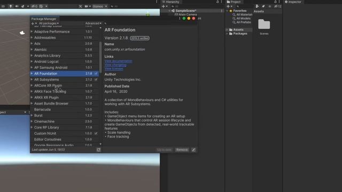Switch to the Hierarchy tab
Viewport: 342px width, 192px height.
pyautogui.click(x=170, y=2)
